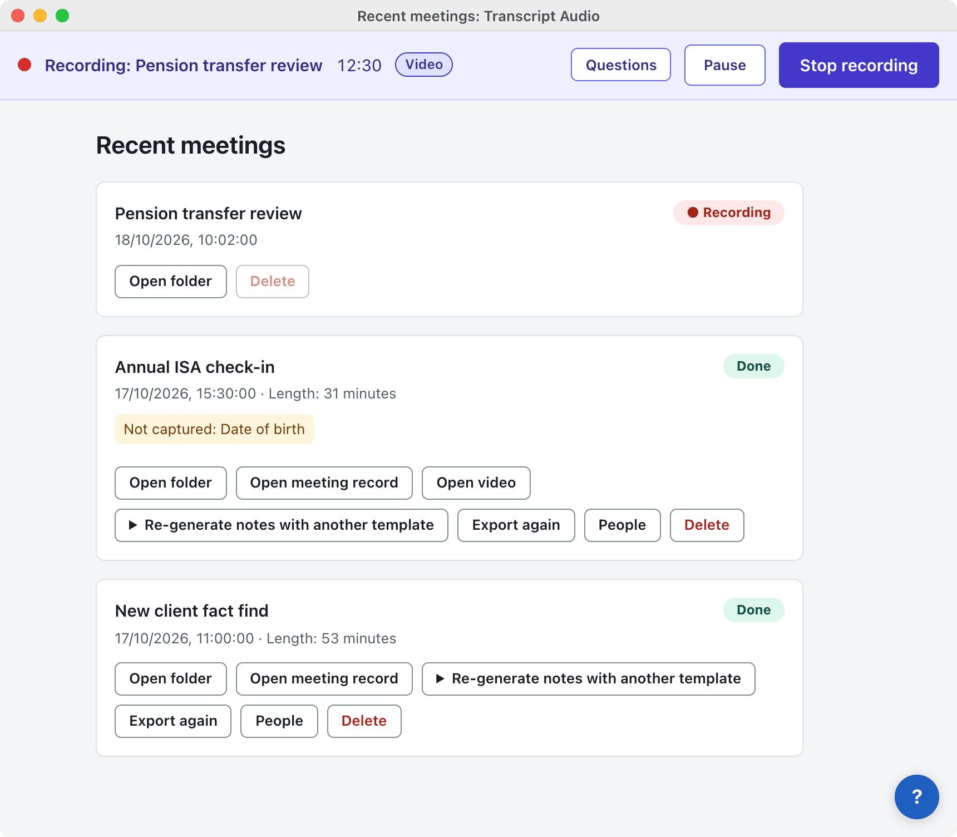
Task: Click the green window zoom button
Action: coord(62,16)
